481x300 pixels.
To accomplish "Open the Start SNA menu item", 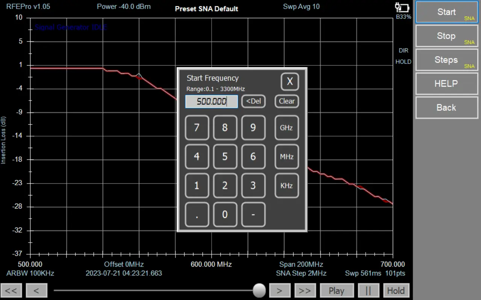I will (446, 12).
